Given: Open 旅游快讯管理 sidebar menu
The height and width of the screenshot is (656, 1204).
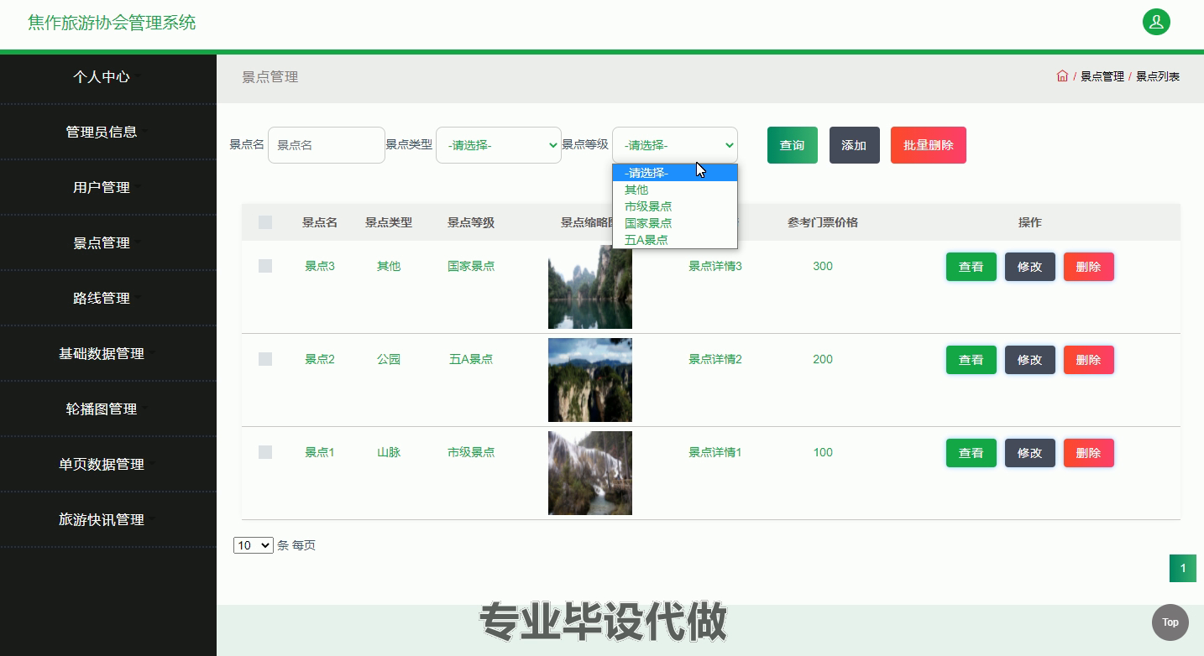Looking at the screenshot, I should (x=108, y=519).
